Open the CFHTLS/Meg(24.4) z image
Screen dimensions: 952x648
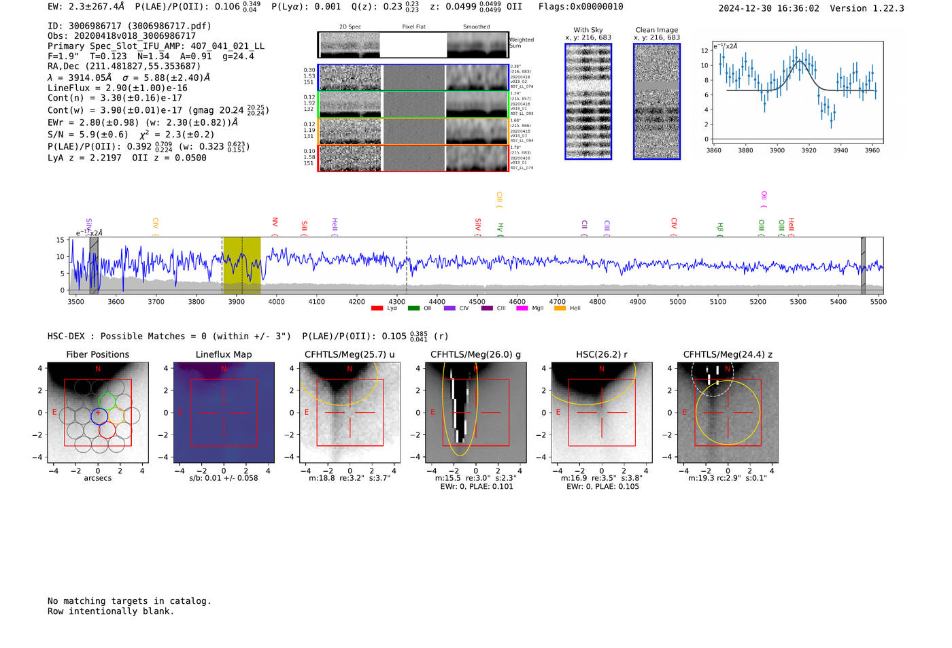[728, 413]
